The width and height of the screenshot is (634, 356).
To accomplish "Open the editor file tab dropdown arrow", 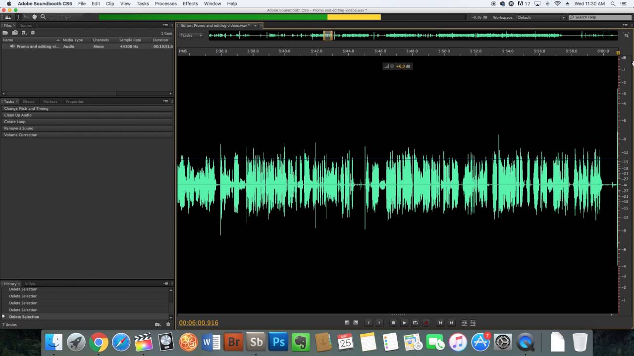I will [x=255, y=25].
